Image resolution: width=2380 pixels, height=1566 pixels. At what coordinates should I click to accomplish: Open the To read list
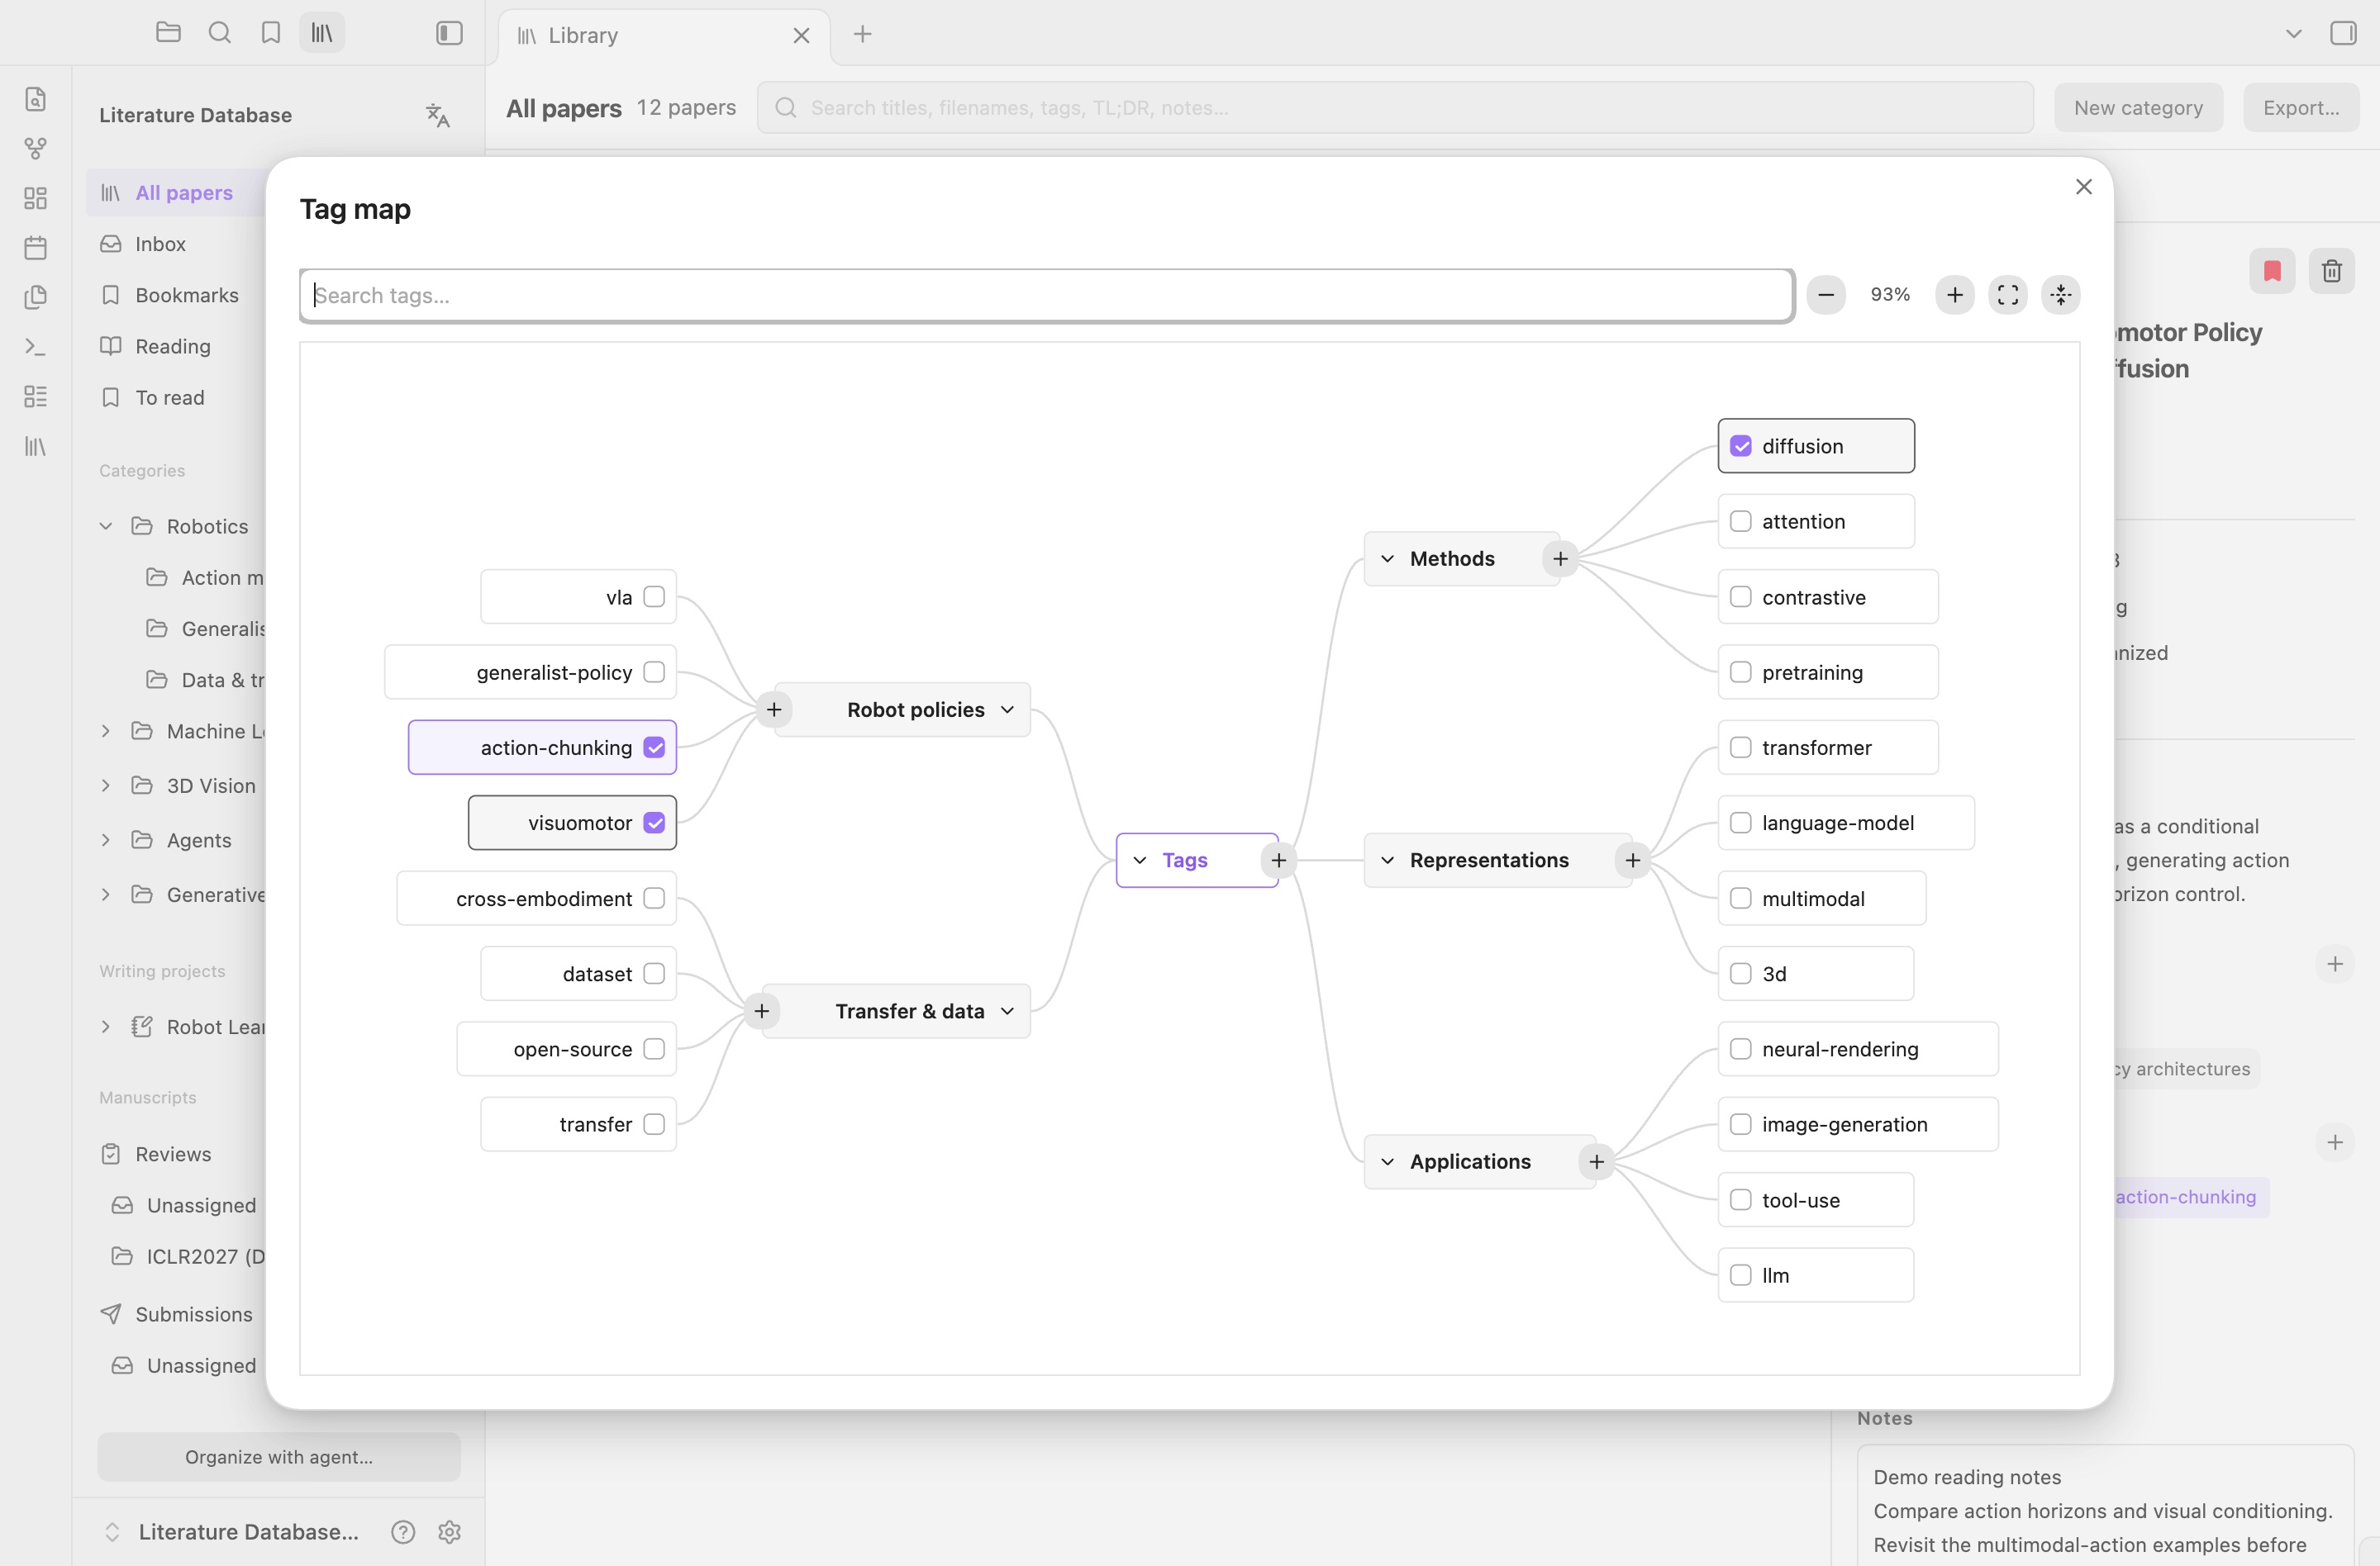point(170,396)
